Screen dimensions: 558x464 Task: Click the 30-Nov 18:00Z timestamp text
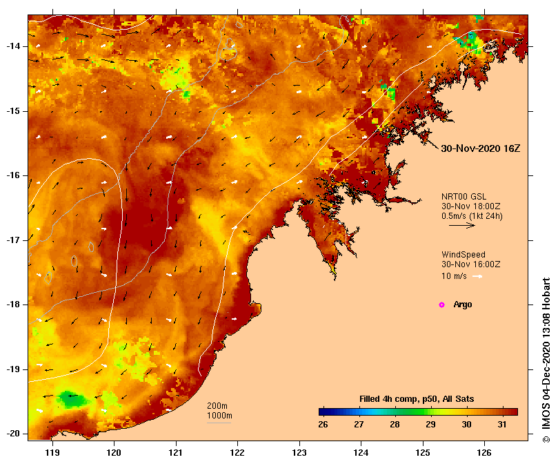click(x=471, y=206)
